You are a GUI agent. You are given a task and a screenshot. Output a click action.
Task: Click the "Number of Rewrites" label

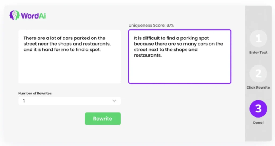point(35,93)
